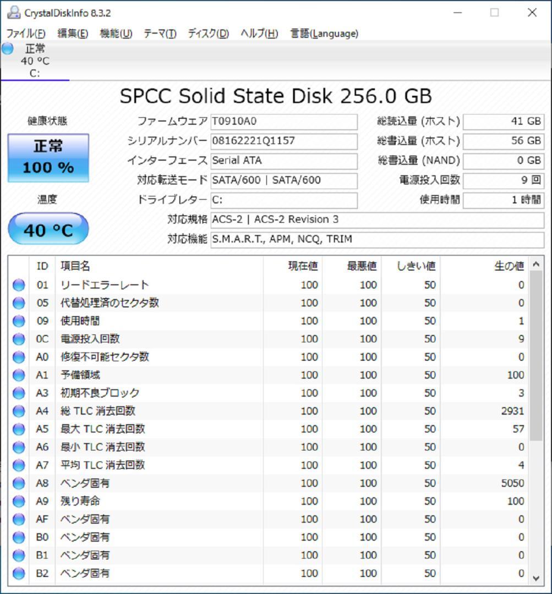Open the 言語(Language) menu

(324, 34)
